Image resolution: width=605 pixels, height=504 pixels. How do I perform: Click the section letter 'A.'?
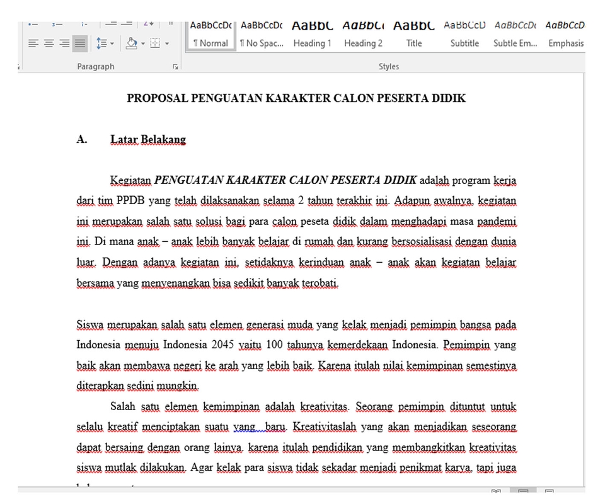(82, 140)
